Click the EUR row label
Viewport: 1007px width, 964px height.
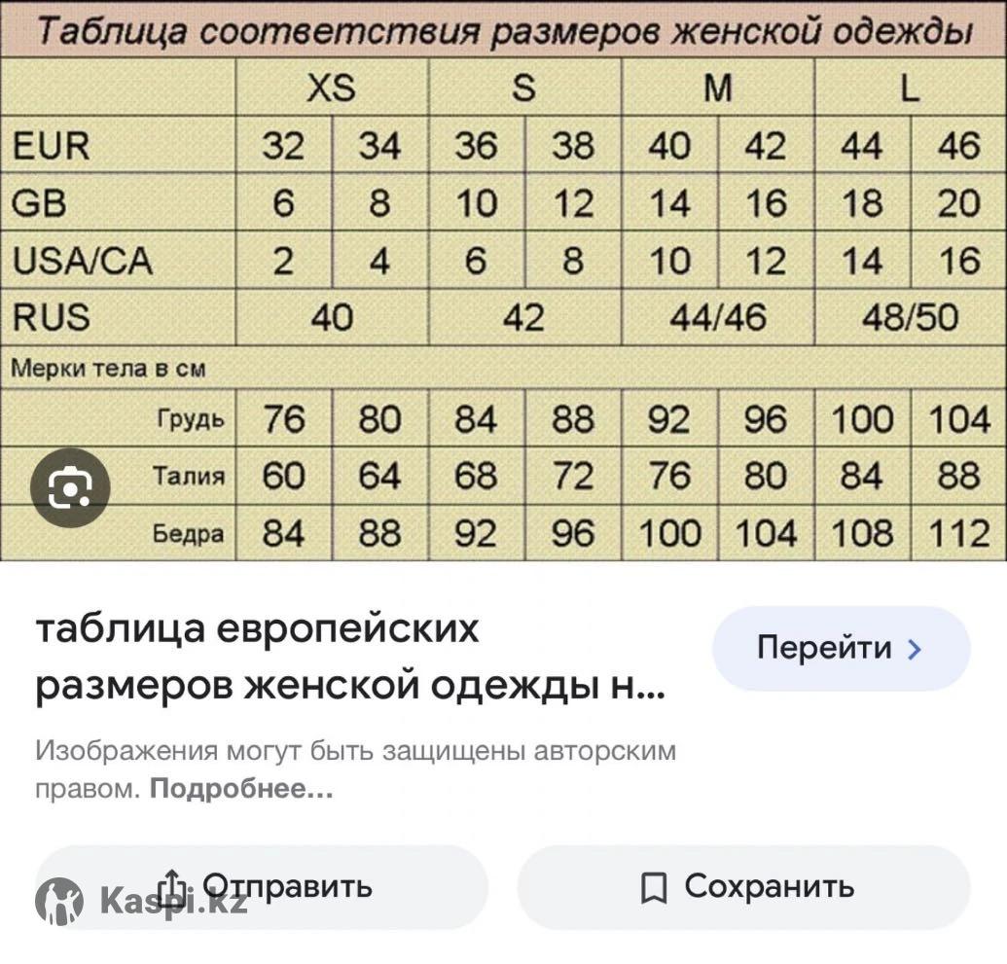(52, 146)
